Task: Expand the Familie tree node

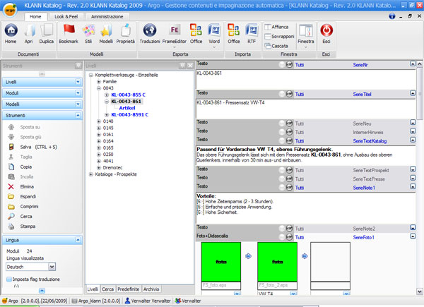Action: (x=99, y=82)
